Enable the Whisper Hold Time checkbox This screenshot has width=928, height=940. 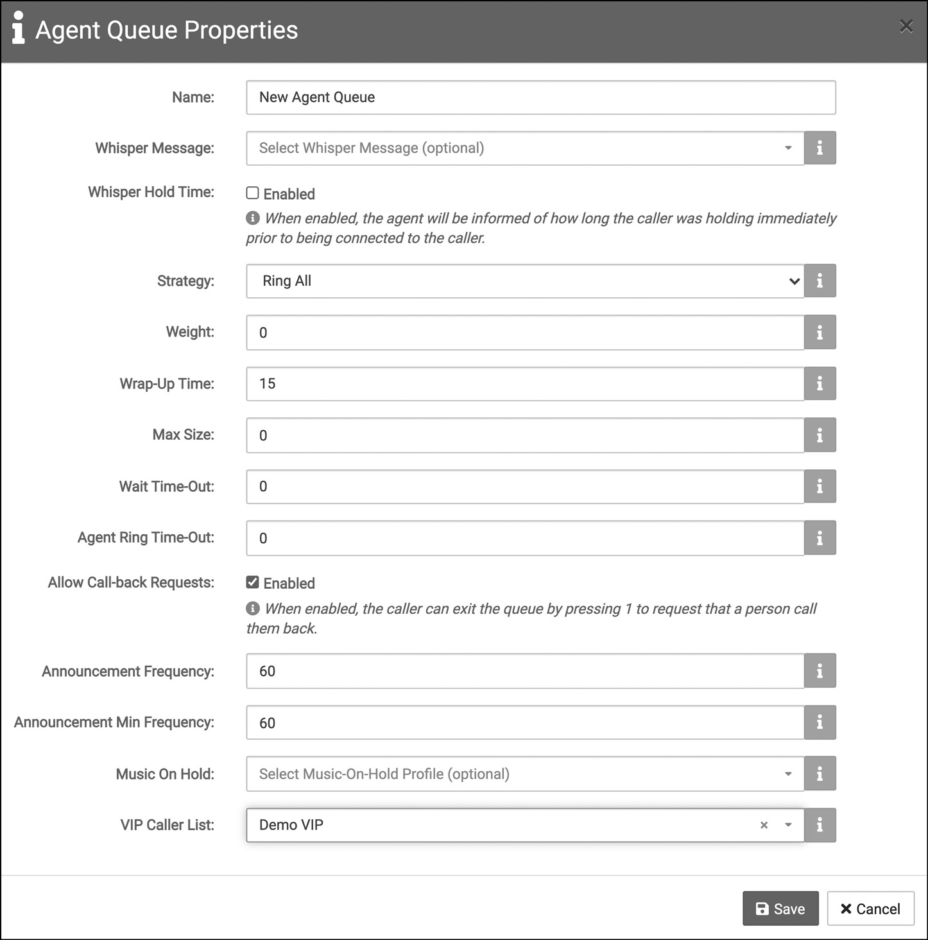tap(252, 193)
